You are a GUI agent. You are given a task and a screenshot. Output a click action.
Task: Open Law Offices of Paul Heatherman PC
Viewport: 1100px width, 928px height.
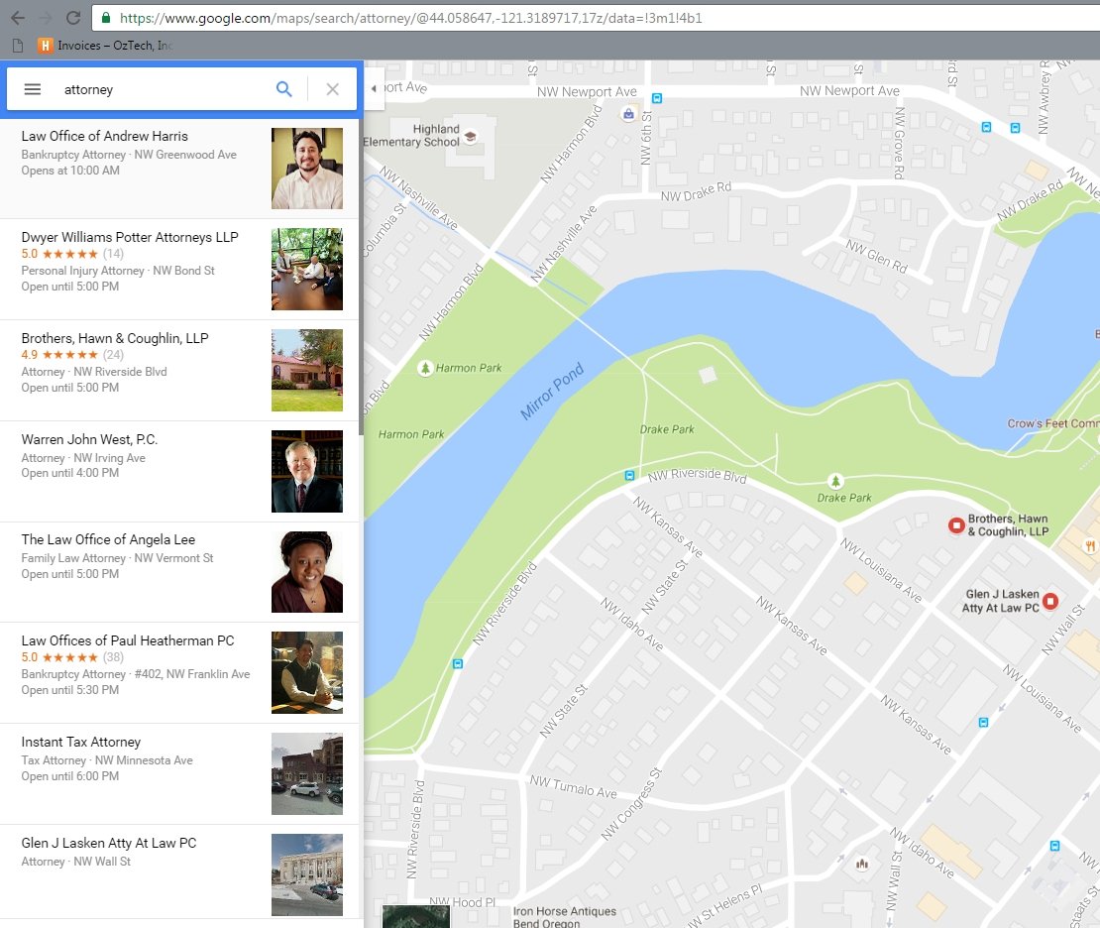point(179,673)
